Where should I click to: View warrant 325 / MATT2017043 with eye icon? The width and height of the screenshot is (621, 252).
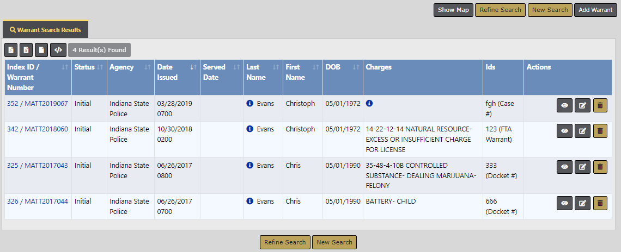(565, 167)
